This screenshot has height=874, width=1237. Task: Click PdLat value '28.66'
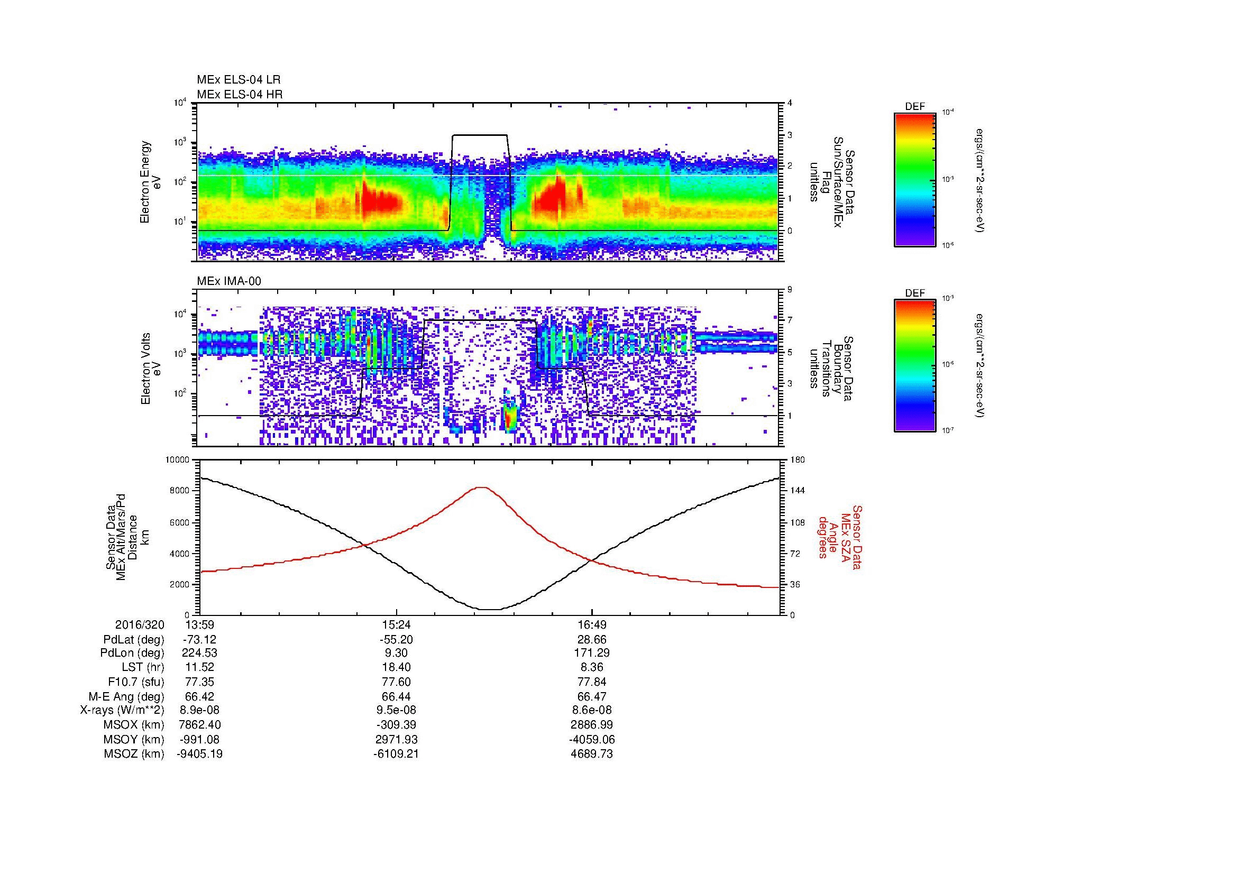pos(592,639)
